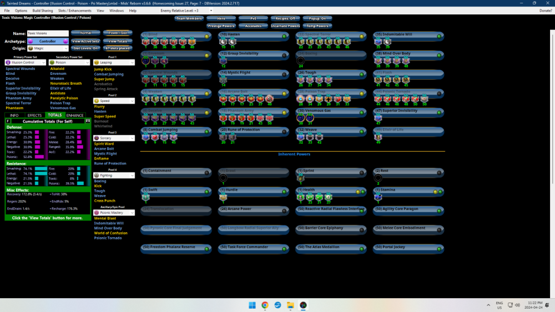Click Indomitable Will's slot at level 39

click(387, 42)
